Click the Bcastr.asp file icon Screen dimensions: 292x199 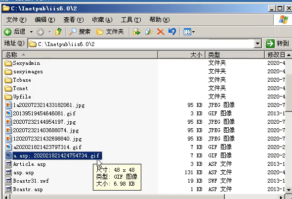coord(8,189)
